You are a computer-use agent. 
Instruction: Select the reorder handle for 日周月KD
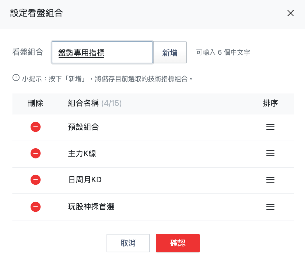[270, 180]
